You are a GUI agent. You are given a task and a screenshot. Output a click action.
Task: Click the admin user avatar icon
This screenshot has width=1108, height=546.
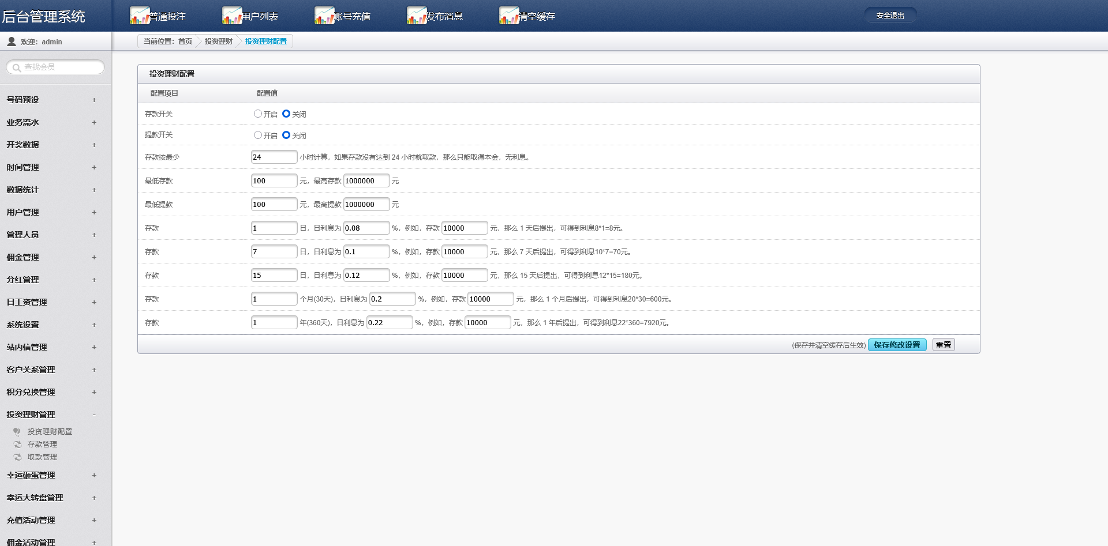pos(11,42)
